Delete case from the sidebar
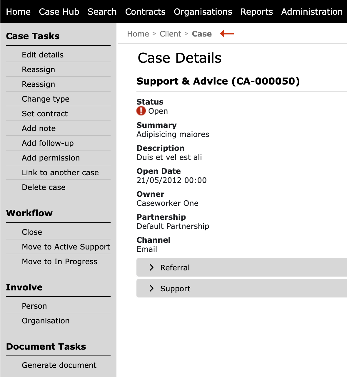Viewport: 347px width, 377px height. coord(44,187)
